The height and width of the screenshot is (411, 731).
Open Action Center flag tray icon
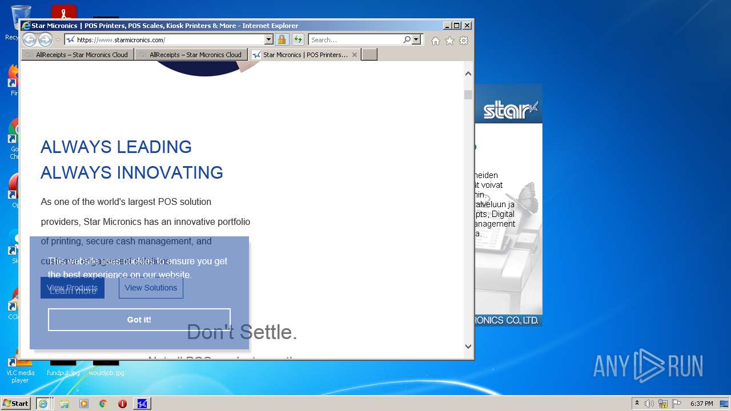[x=677, y=404]
